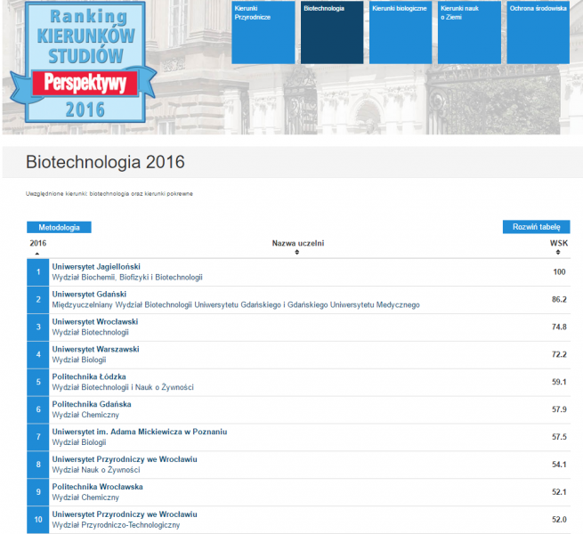Sort by WSK column arrows

click(x=558, y=252)
